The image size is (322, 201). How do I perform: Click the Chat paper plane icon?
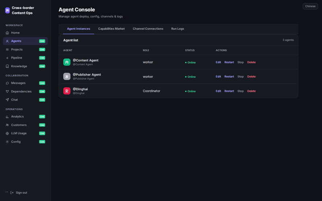[x=7, y=100]
